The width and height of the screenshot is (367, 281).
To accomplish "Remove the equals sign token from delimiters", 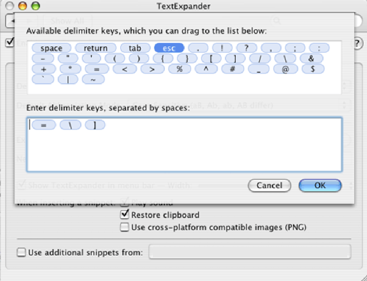I will click(43, 125).
